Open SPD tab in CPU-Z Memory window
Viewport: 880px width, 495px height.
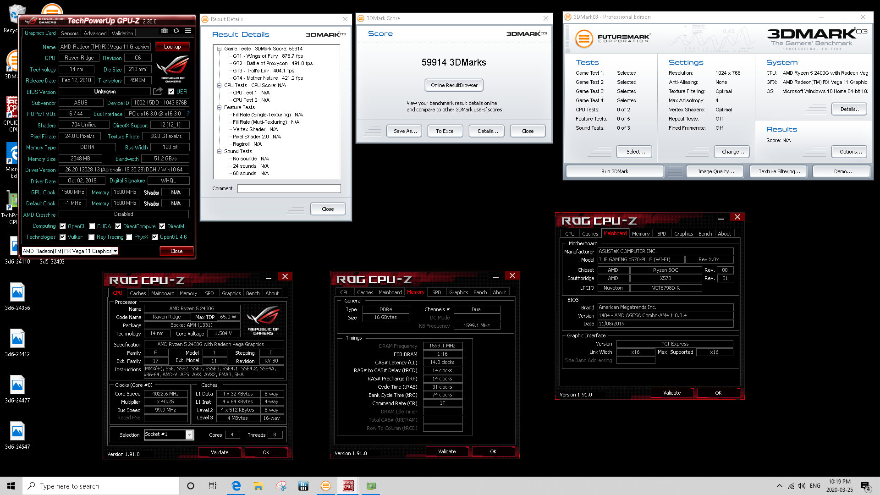437,292
